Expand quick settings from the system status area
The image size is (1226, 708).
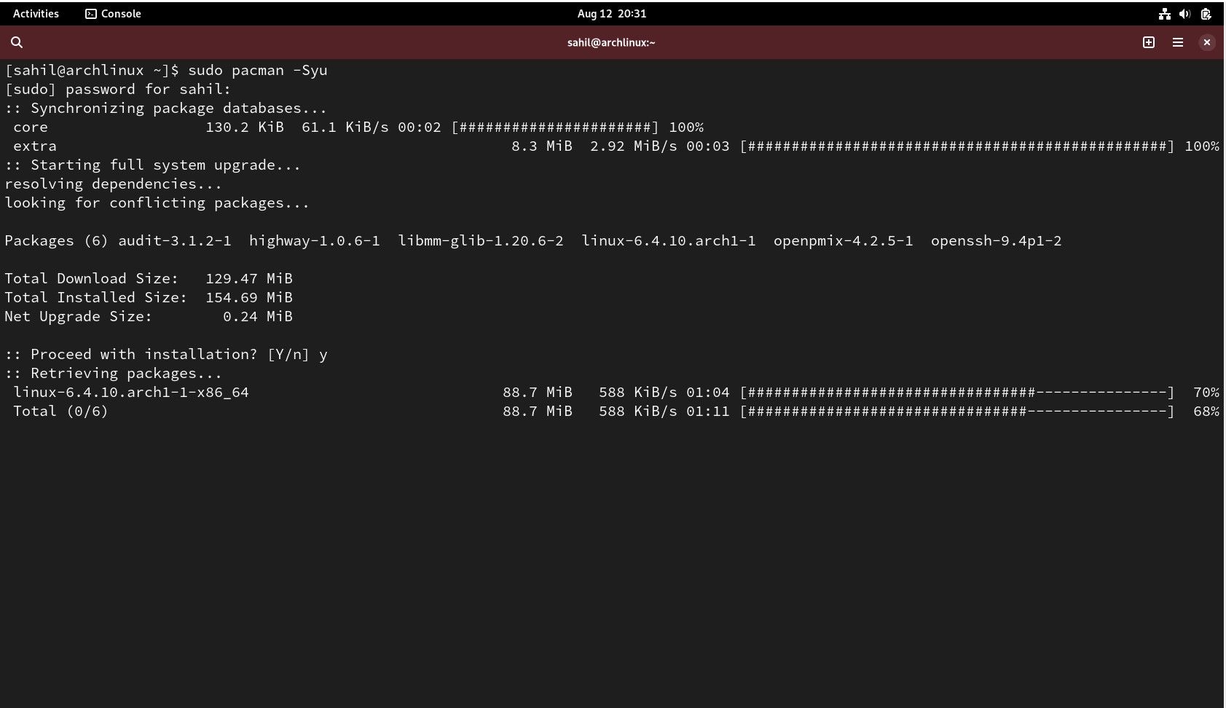[1184, 13]
